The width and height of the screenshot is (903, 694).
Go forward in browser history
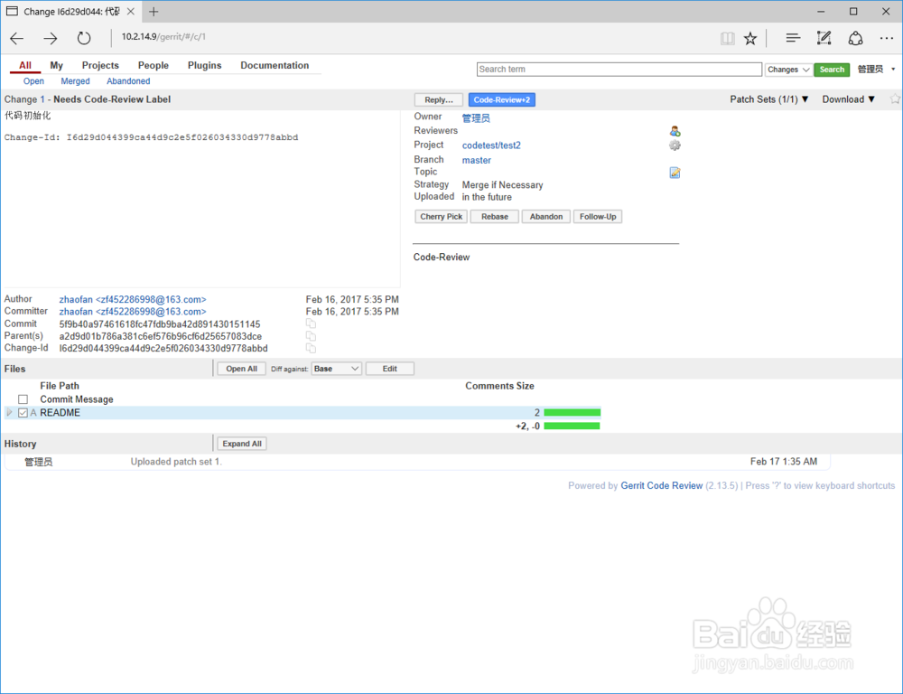[50, 39]
